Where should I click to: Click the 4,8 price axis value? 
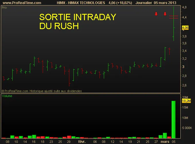point(184,7)
